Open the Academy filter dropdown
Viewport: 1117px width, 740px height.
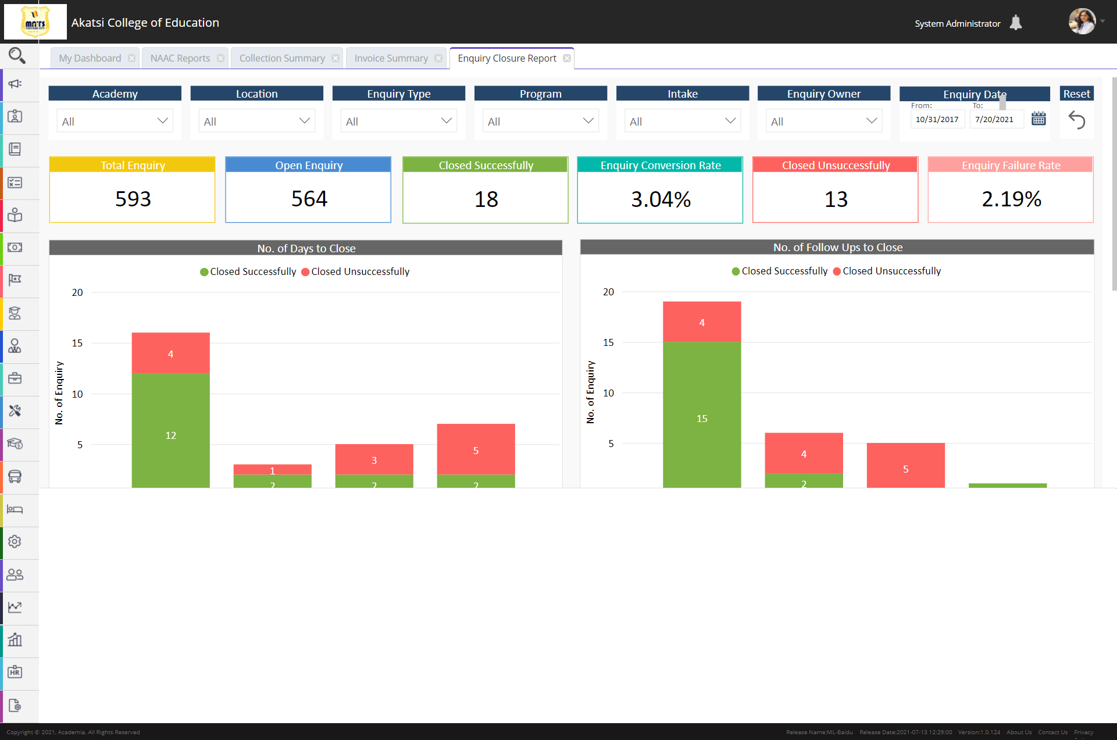coord(114,121)
